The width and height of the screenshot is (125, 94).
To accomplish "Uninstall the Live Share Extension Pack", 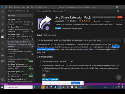I will point(58,28).
